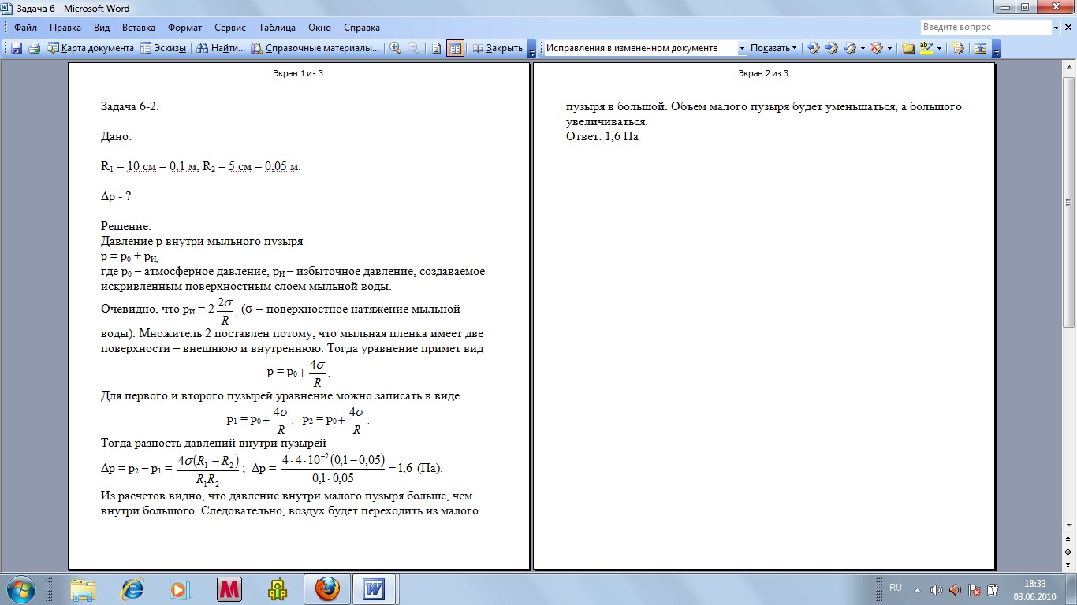Click the white volume speaker tray icon
The image size is (1077, 605).
click(937, 589)
